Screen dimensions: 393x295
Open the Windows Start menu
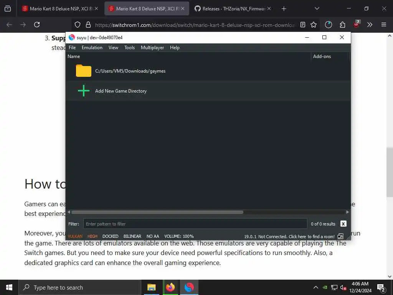coord(9,287)
